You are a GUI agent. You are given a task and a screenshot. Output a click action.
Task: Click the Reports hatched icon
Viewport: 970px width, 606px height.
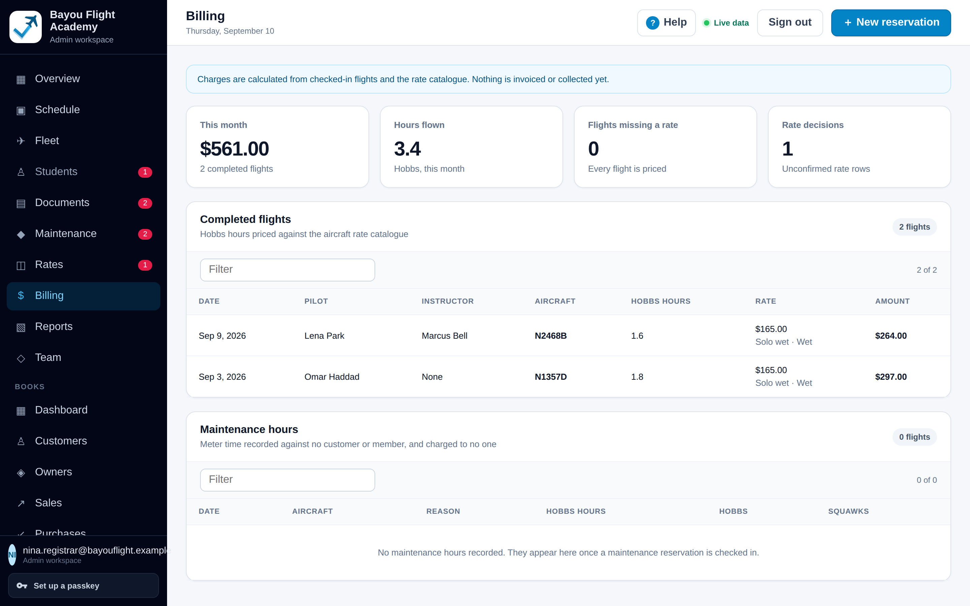pos(21,327)
